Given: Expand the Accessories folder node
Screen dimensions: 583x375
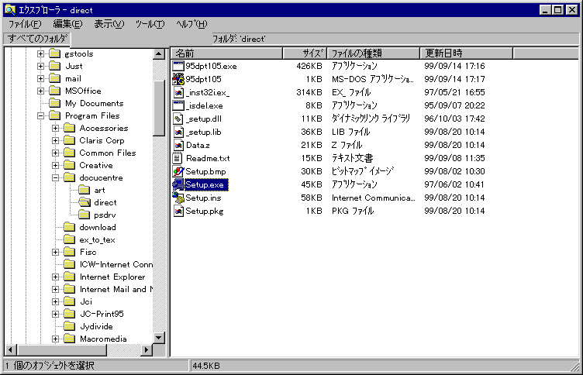Looking at the screenshot, I should click(x=55, y=128).
